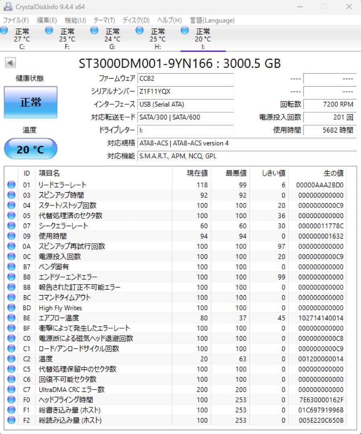The image size is (361, 434).
Task: Select the 報告された訂正不可能エラー row
Action: click(176, 287)
